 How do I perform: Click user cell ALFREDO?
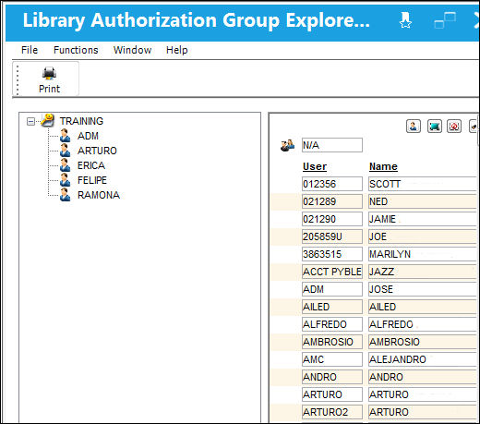pos(332,324)
